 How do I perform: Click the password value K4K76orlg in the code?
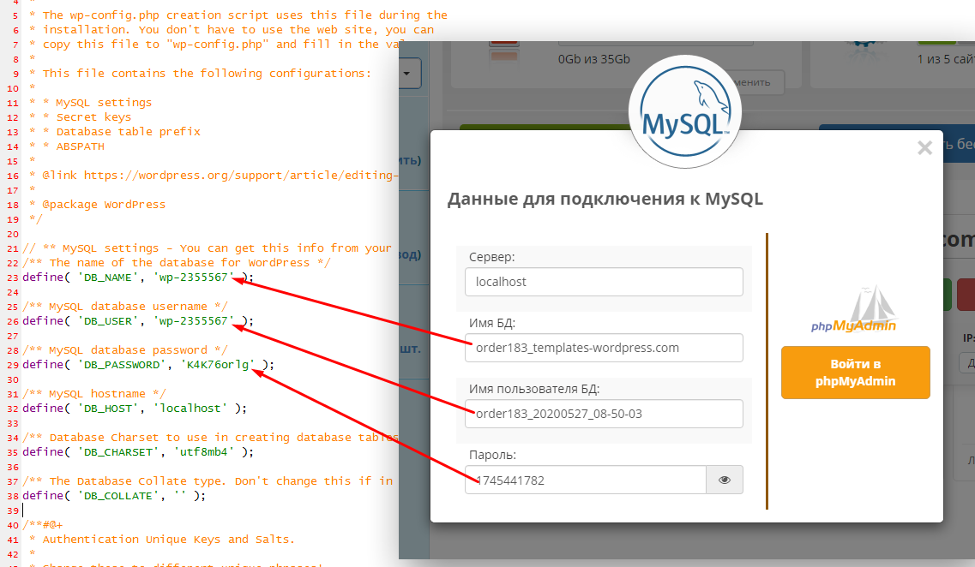coord(218,365)
